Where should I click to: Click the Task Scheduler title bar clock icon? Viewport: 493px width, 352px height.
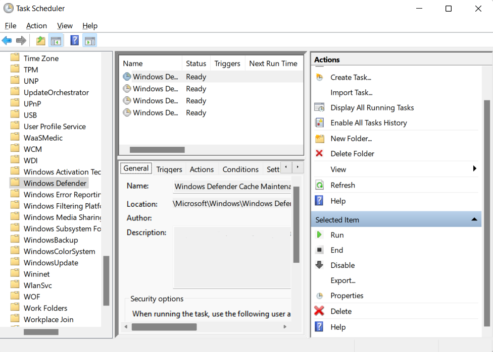coord(9,8)
